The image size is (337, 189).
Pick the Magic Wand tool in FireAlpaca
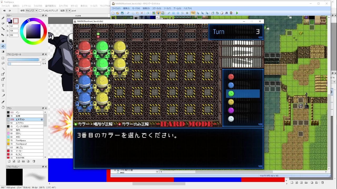[x=3, y=69]
